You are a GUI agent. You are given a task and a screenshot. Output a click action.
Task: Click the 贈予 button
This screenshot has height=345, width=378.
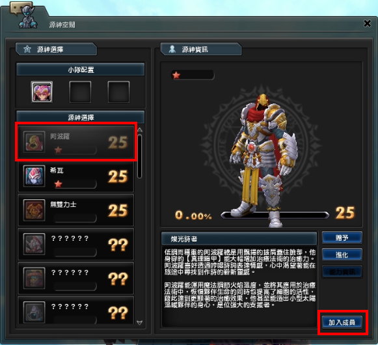(x=342, y=238)
